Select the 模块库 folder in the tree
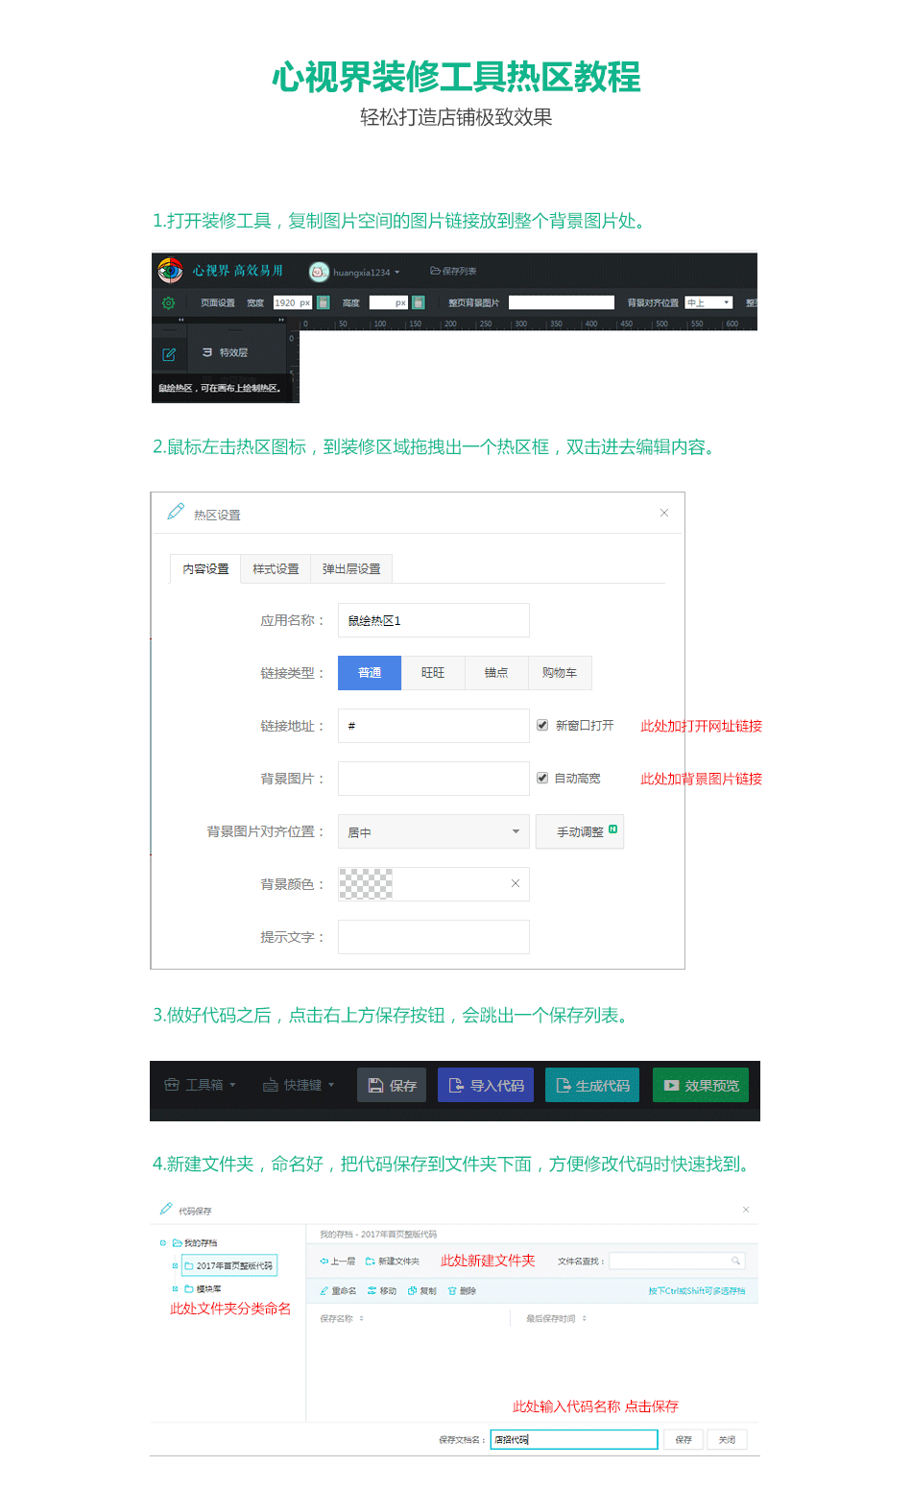 pos(204,1288)
